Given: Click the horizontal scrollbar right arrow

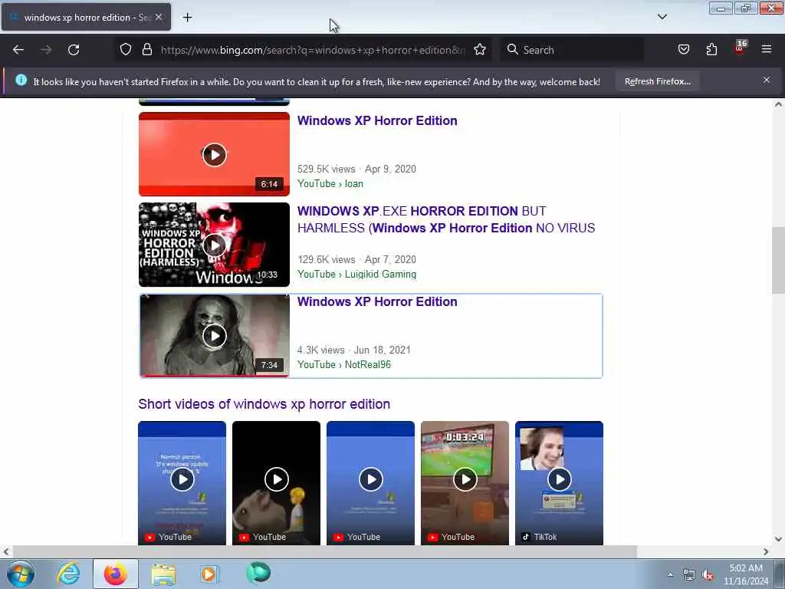Looking at the screenshot, I should 766,551.
